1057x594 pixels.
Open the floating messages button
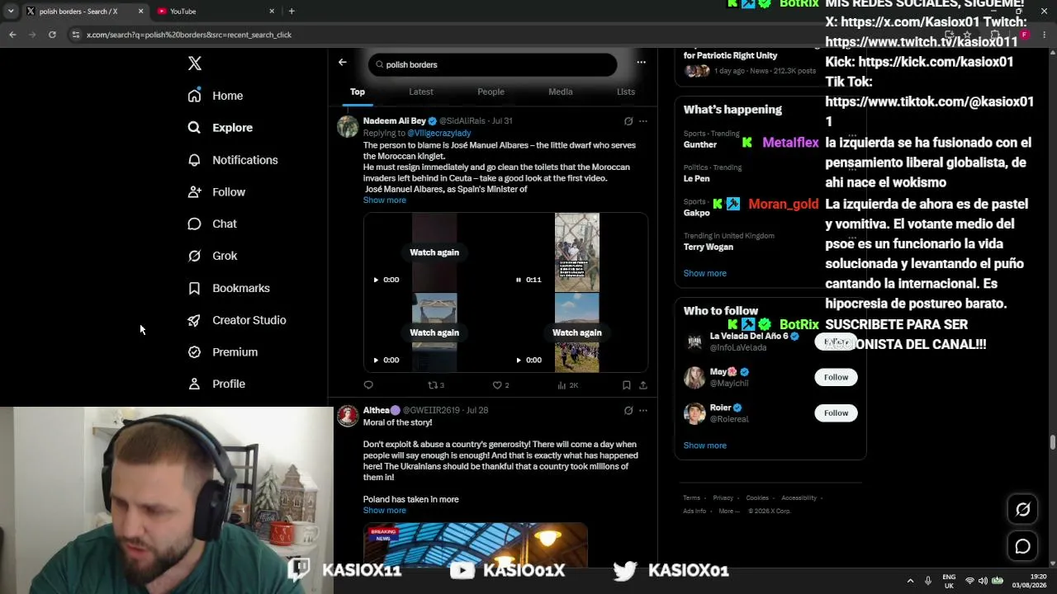[x=1022, y=546]
